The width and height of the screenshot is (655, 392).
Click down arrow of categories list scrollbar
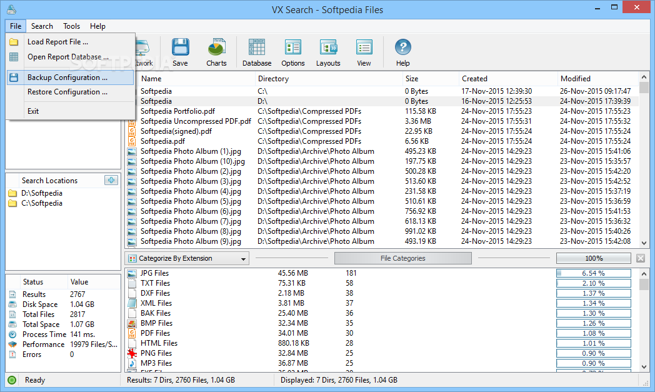644,367
